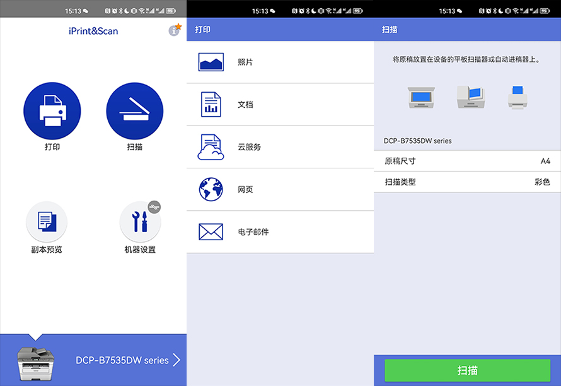Tap the information icon beside iPrint&Scan
Screen dimensions: 561x386
175,30
